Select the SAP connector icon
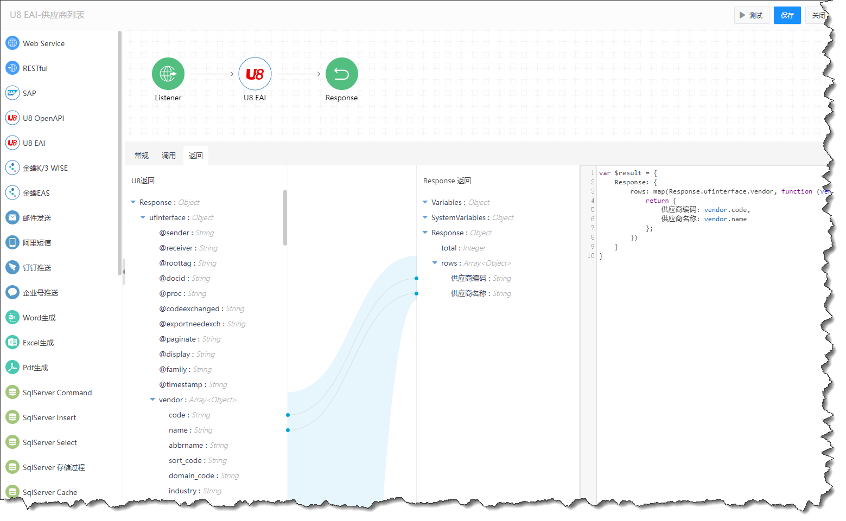This screenshot has height=521, width=846. 12,93
